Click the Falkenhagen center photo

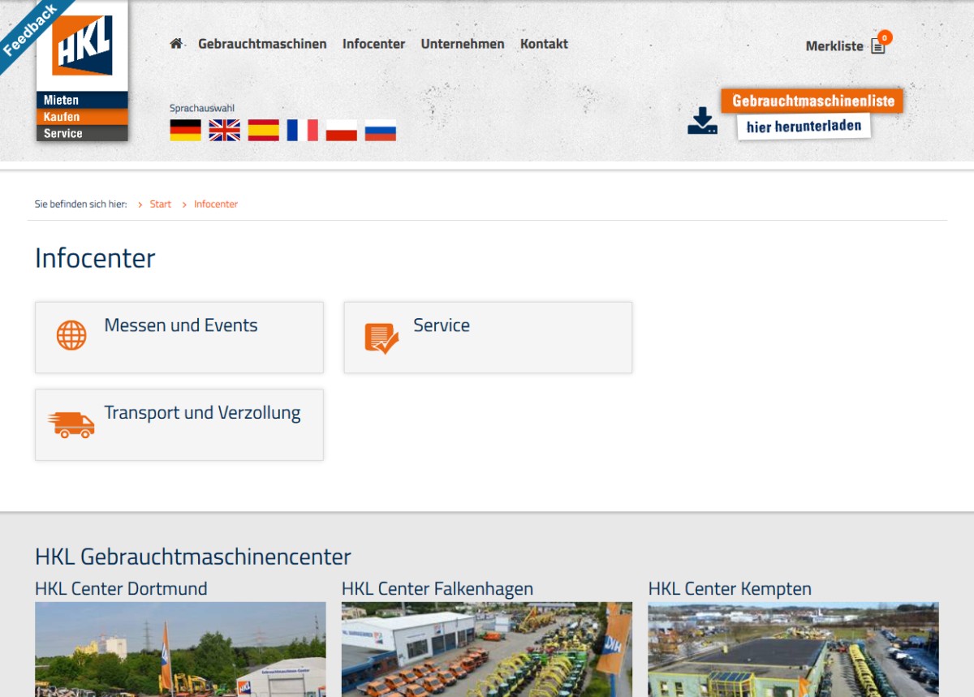[x=487, y=649]
